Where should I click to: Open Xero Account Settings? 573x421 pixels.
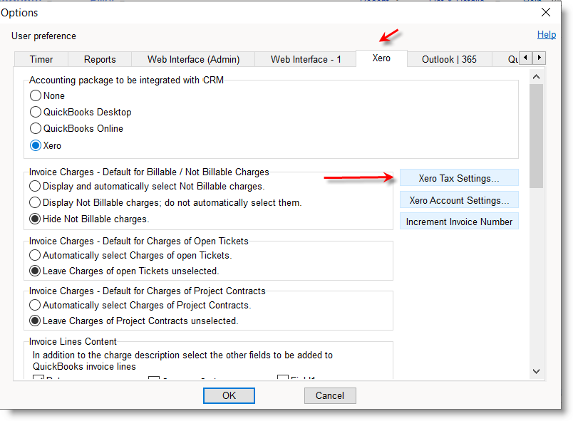coord(459,199)
